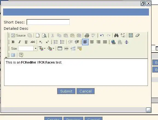Expand the background color dropdown arrow
Image resolution: width=158 pixels, height=120 pixels.
coord(53,49)
